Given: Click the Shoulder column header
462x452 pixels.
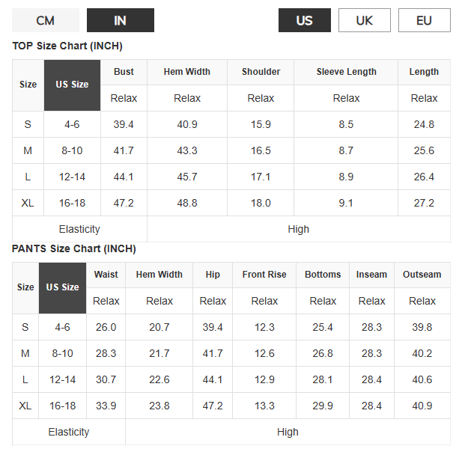Looking at the screenshot, I should pos(261,72).
